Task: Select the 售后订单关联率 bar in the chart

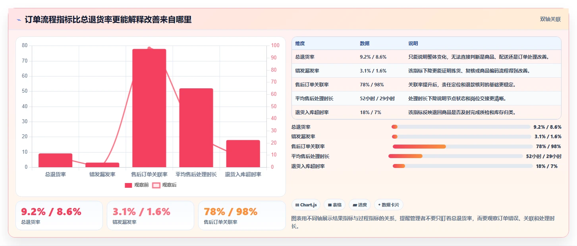Action: (149, 108)
